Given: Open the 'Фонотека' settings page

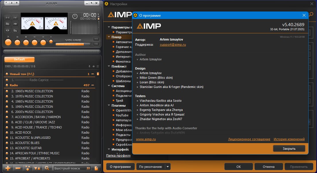Looking at the screenshot, I should [123, 61].
